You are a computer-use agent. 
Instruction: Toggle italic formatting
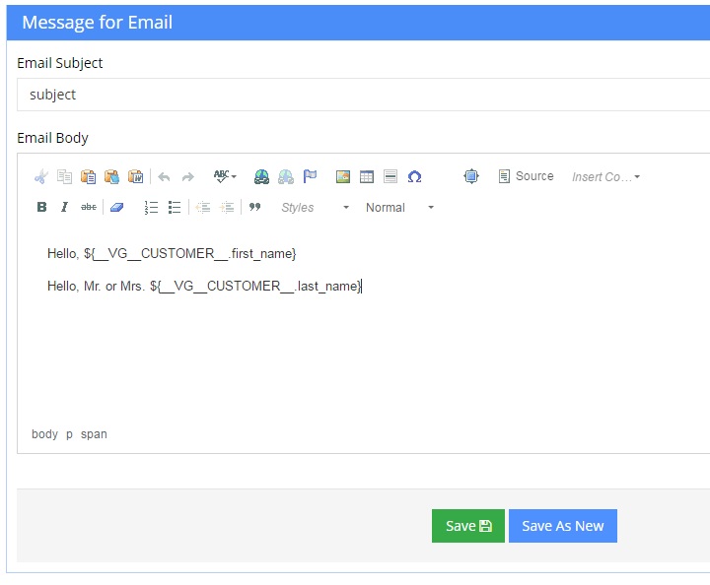65,208
